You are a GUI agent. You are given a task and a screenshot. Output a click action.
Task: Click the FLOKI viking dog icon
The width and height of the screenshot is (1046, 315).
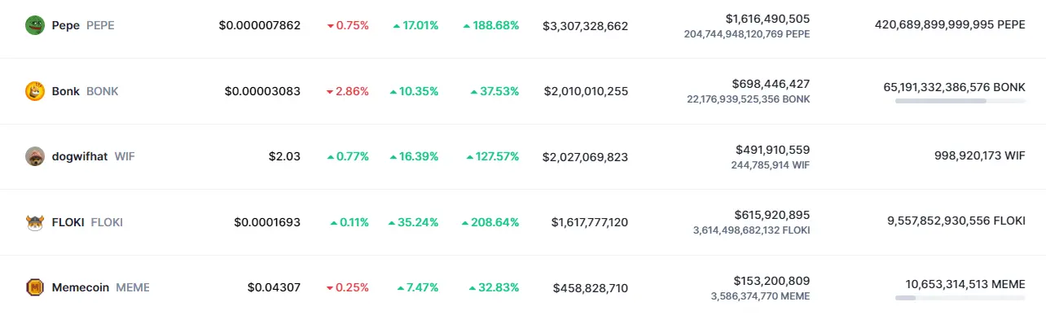tap(34, 221)
